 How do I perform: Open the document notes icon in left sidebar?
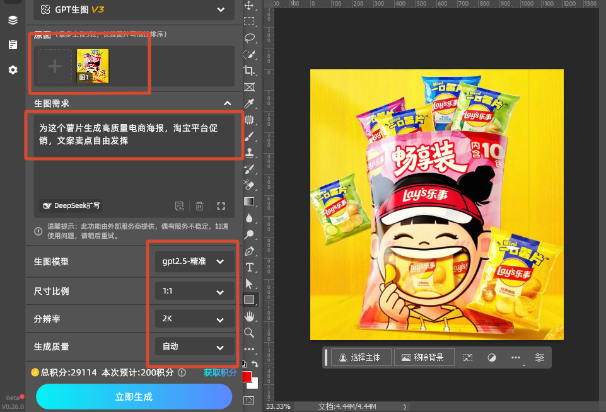point(13,45)
